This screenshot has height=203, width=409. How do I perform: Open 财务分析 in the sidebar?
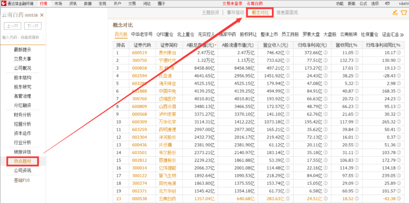click(23, 115)
